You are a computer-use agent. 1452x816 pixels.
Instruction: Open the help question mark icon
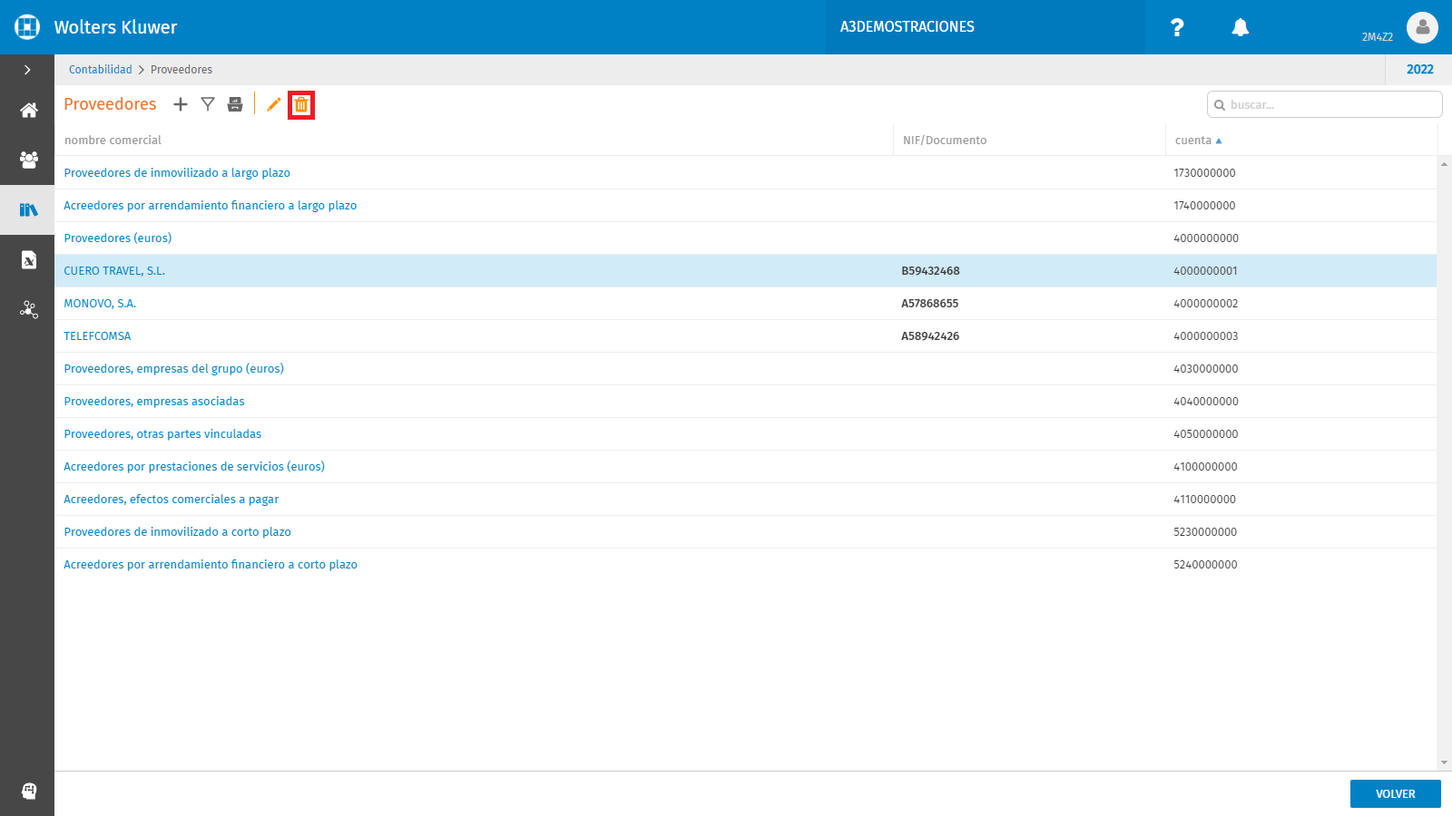click(1177, 27)
